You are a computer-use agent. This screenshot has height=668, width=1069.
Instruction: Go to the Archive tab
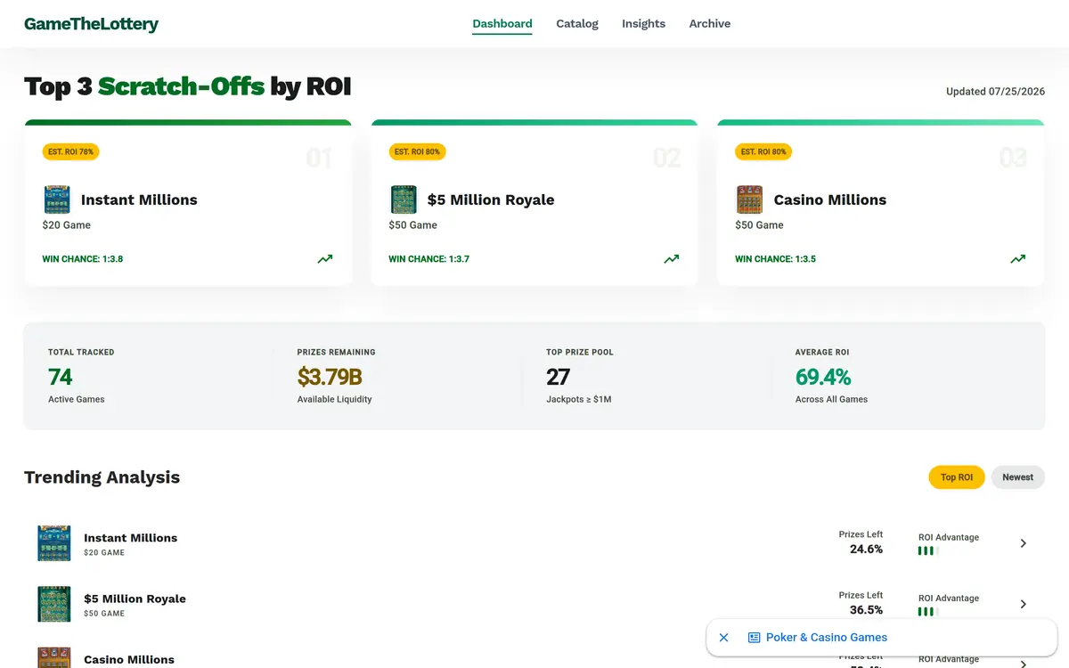[x=710, y=24]
